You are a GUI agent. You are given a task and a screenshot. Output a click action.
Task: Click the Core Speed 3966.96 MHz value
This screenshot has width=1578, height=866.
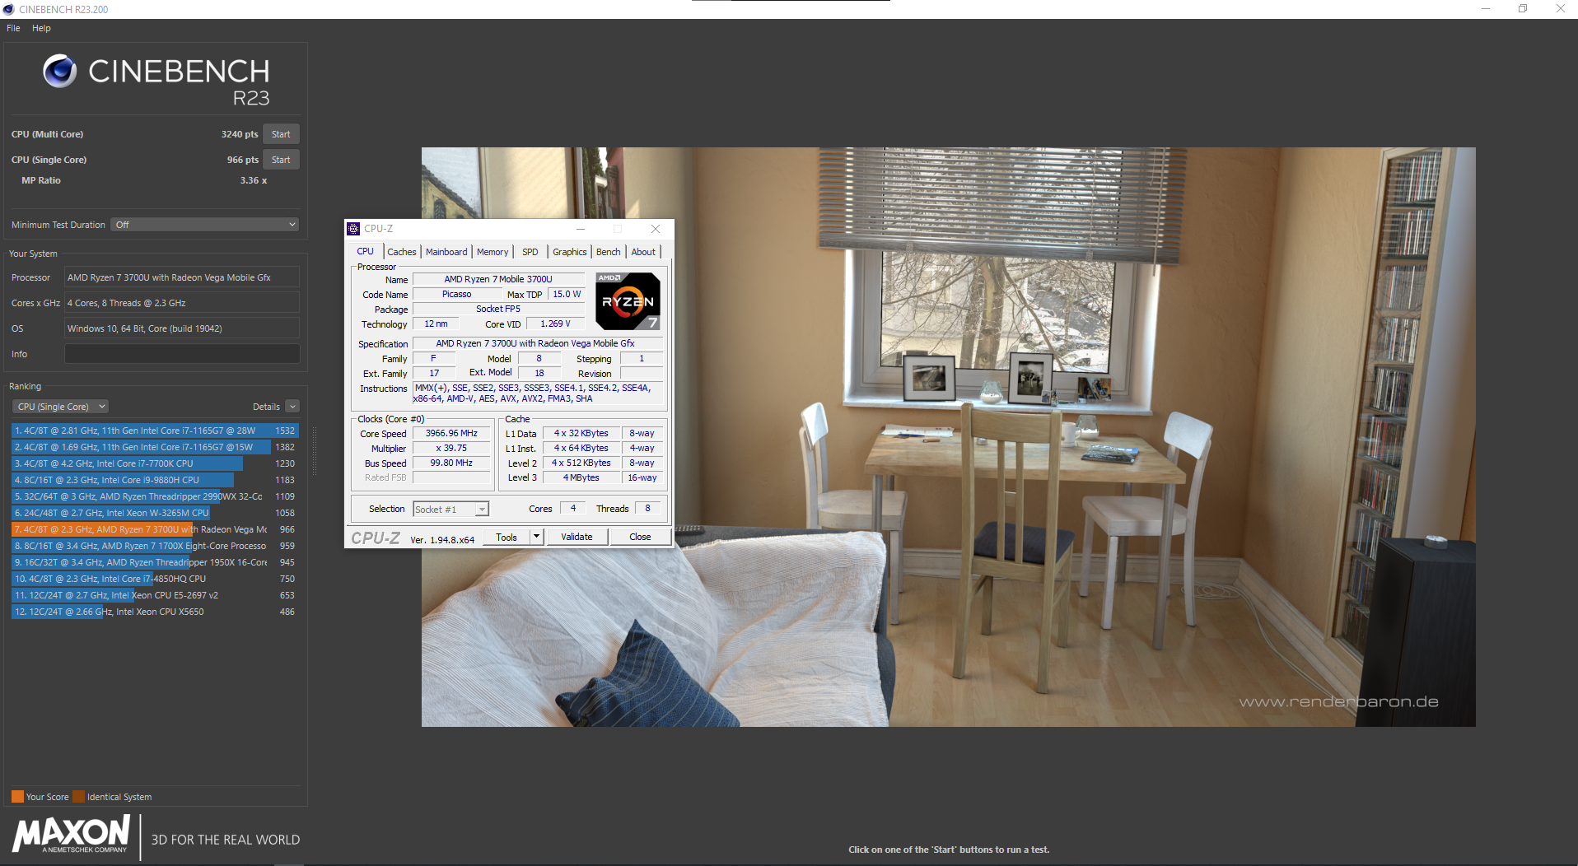coord(451,433)
